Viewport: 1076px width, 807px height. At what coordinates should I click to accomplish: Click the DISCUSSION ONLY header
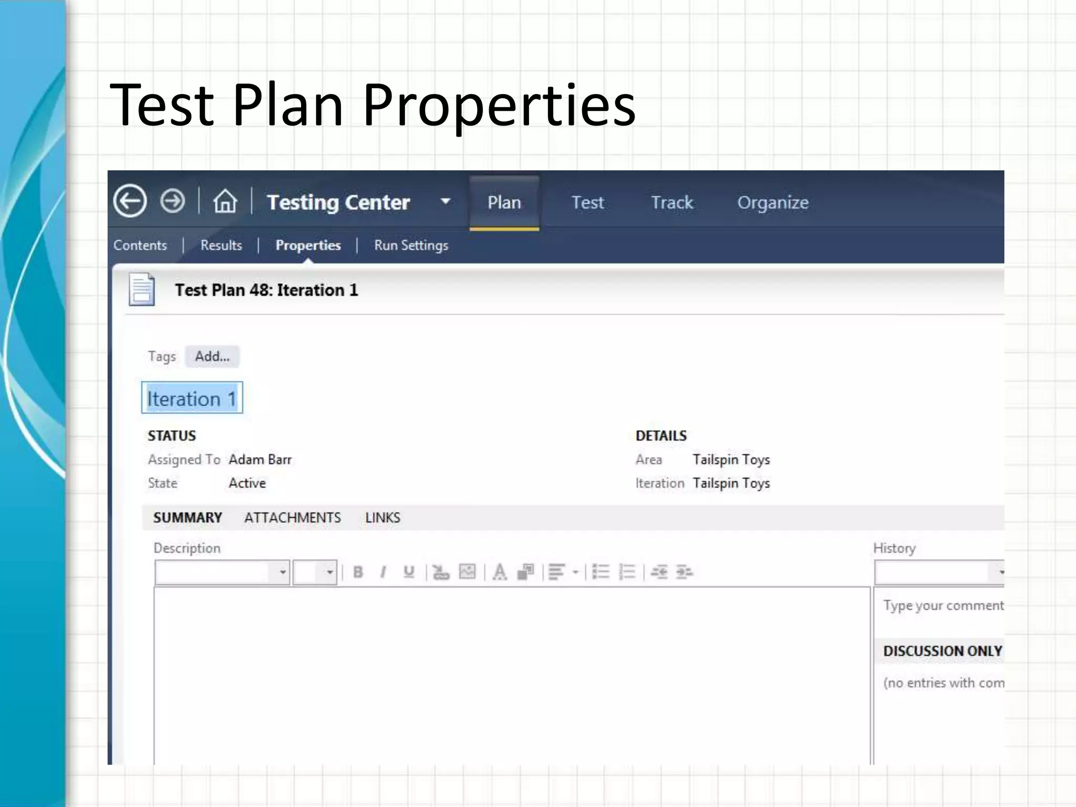943,651
